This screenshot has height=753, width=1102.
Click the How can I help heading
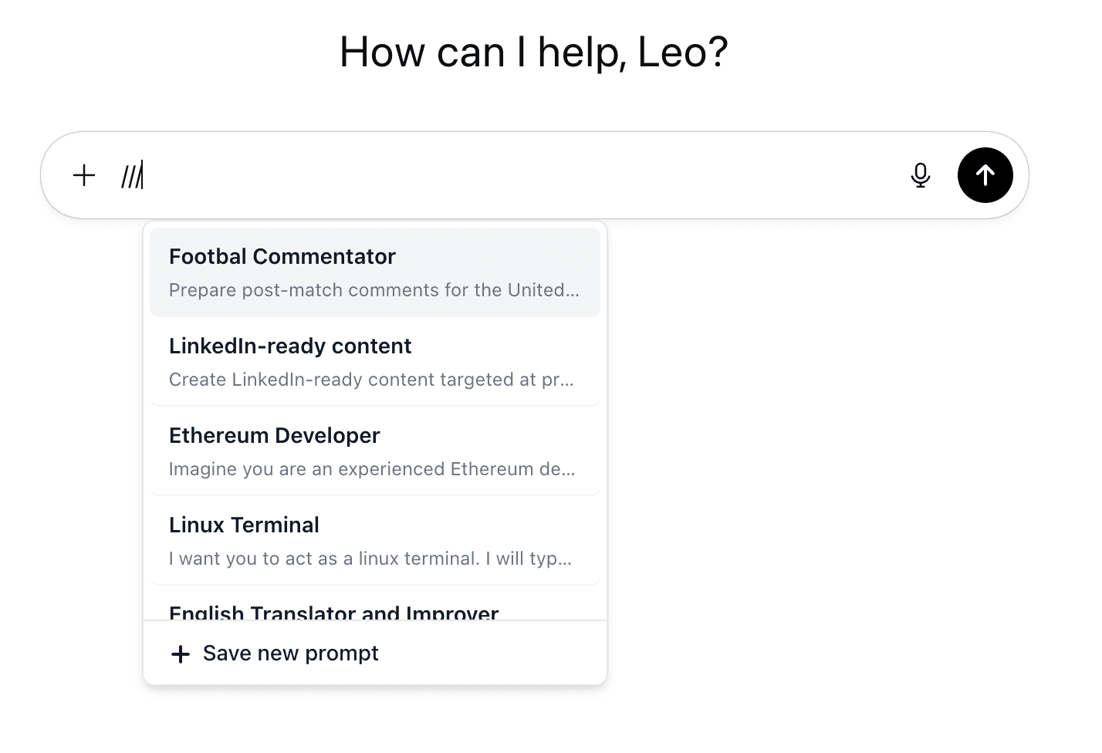(x=534, y=51)
